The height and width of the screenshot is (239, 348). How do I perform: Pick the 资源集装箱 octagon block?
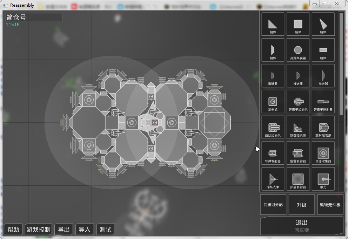click(x=298, y=50)
